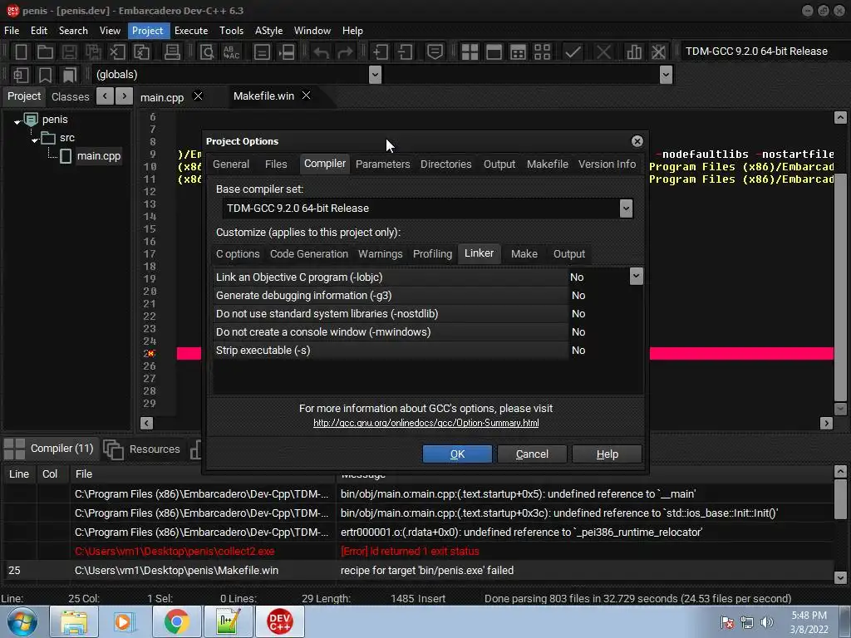Screen dimensions: 851x638
Task: Click the Save All icon
Action: click(x=93, y=52)
